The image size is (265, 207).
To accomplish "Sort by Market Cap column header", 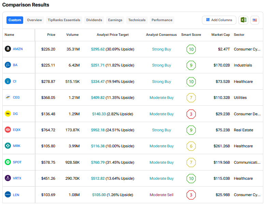I will pos(220,35).
